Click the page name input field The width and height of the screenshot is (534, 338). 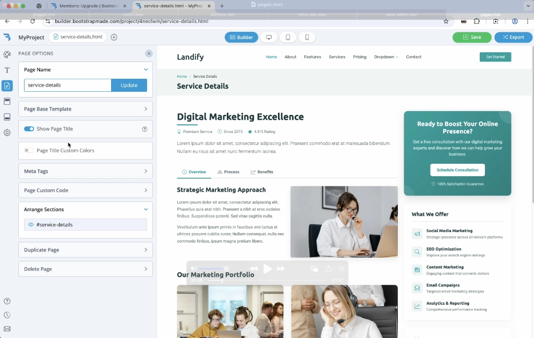tap(67, 85)
